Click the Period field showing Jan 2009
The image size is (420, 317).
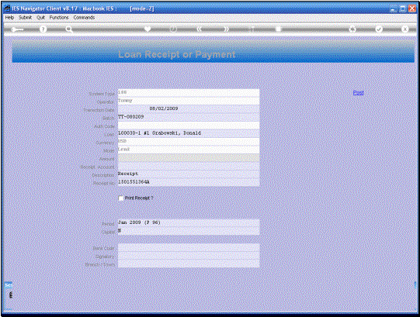pyautogui.click(x=189, y=223)
